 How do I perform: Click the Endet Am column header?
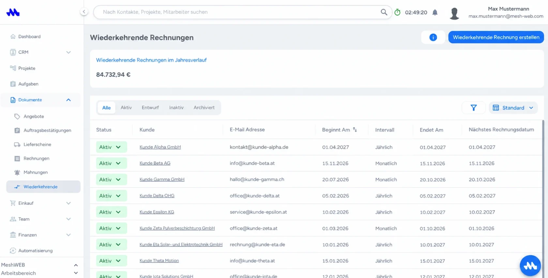coord(431,130)
